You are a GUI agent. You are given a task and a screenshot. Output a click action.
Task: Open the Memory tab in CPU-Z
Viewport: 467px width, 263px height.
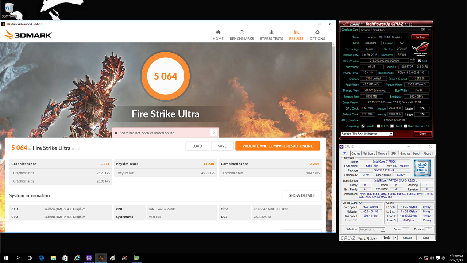tap(383, 153)
